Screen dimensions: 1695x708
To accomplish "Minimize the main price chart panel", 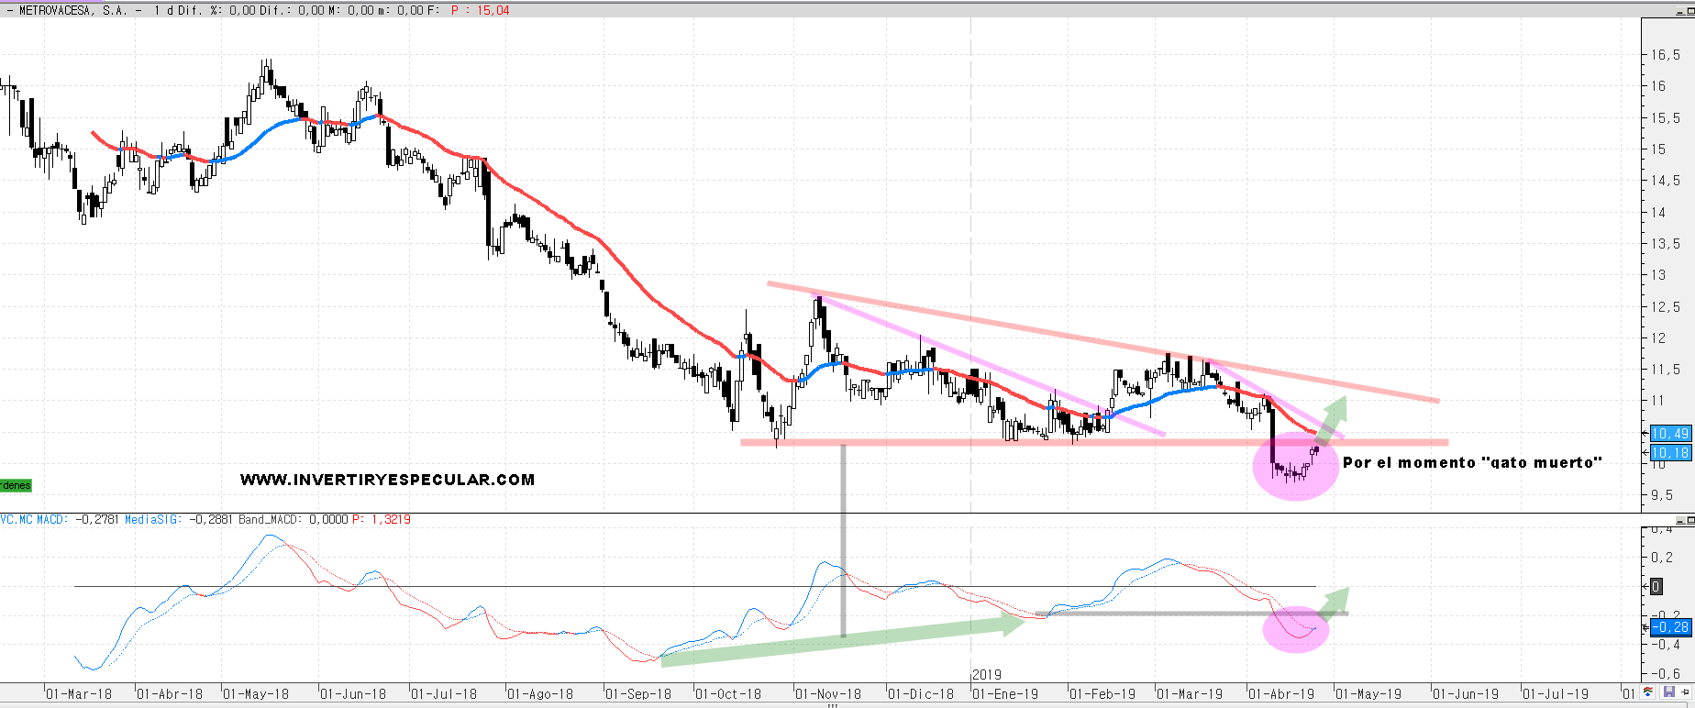I will (x=1678, y=10).
